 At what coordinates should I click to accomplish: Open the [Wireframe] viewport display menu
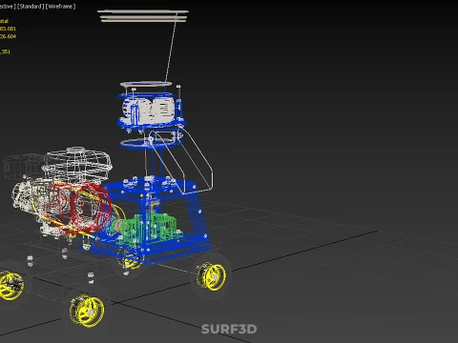[x=60, y=7]
